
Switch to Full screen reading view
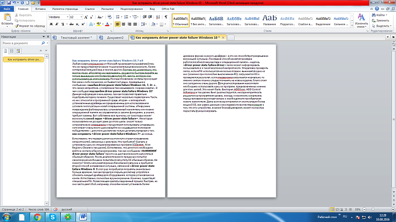[337, 209]
